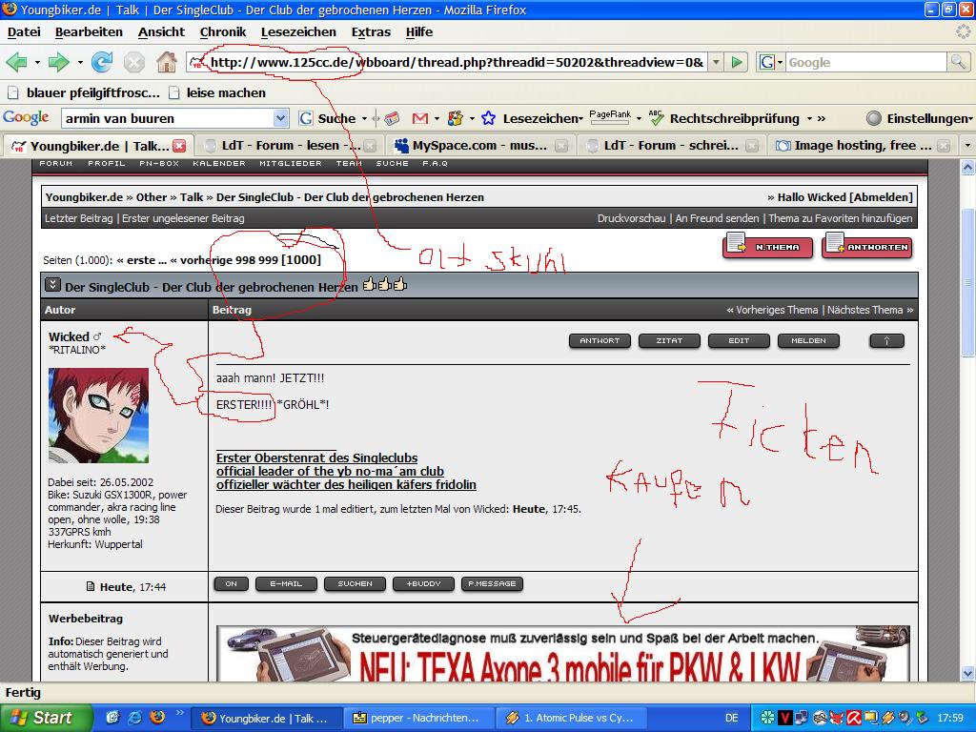This screenshot has width=976, height=732.
Task: Switch to the Image hosting tab
Action: coord(863,146)
